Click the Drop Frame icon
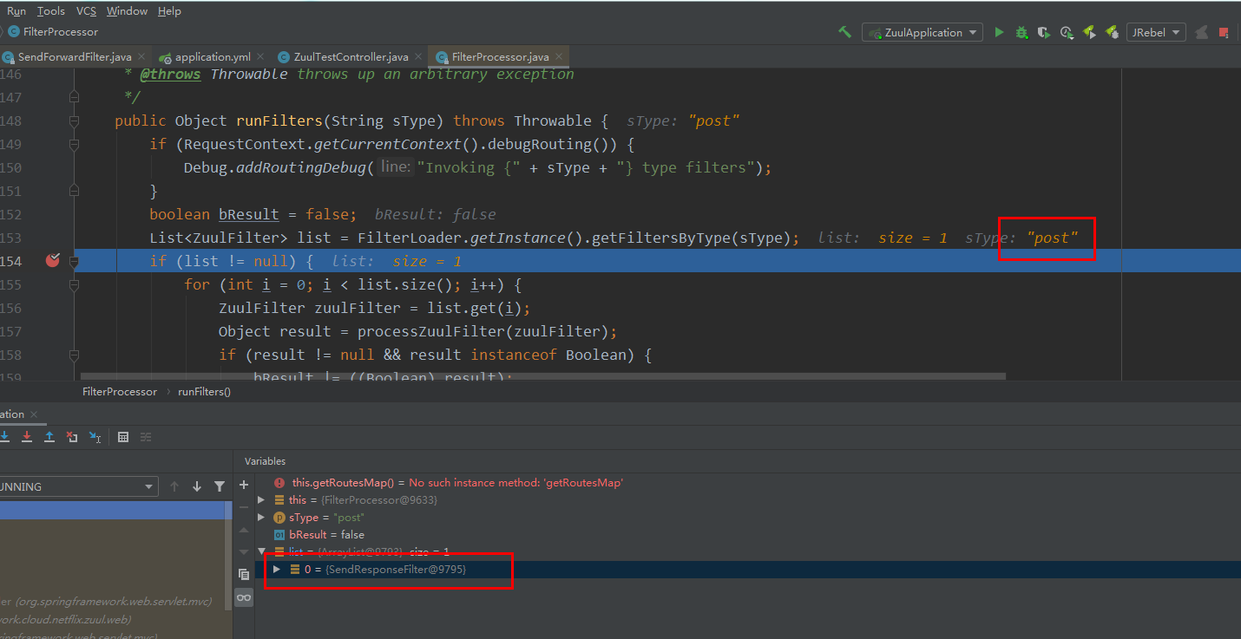This screenshot has width=1241, height=639. click(x=72, y=437)
